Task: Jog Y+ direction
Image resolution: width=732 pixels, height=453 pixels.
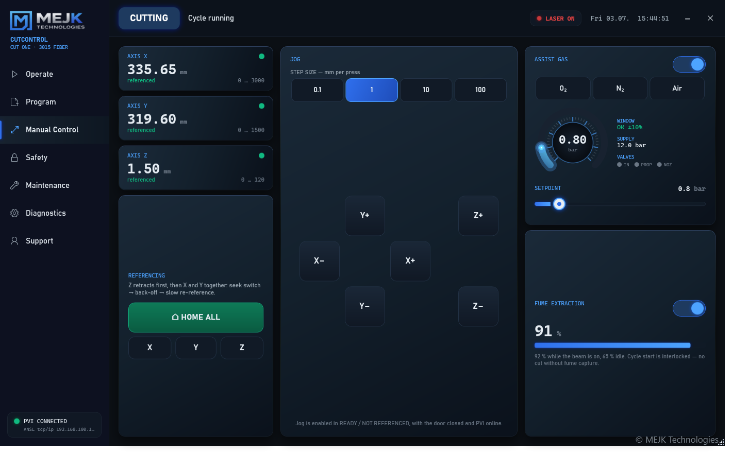Action: [365, 216]
